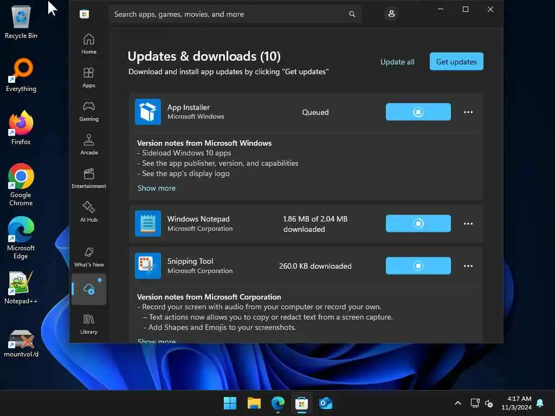Open the clock showing 4:17 AM
Viewport: 555px width, 416px height.
517,403
